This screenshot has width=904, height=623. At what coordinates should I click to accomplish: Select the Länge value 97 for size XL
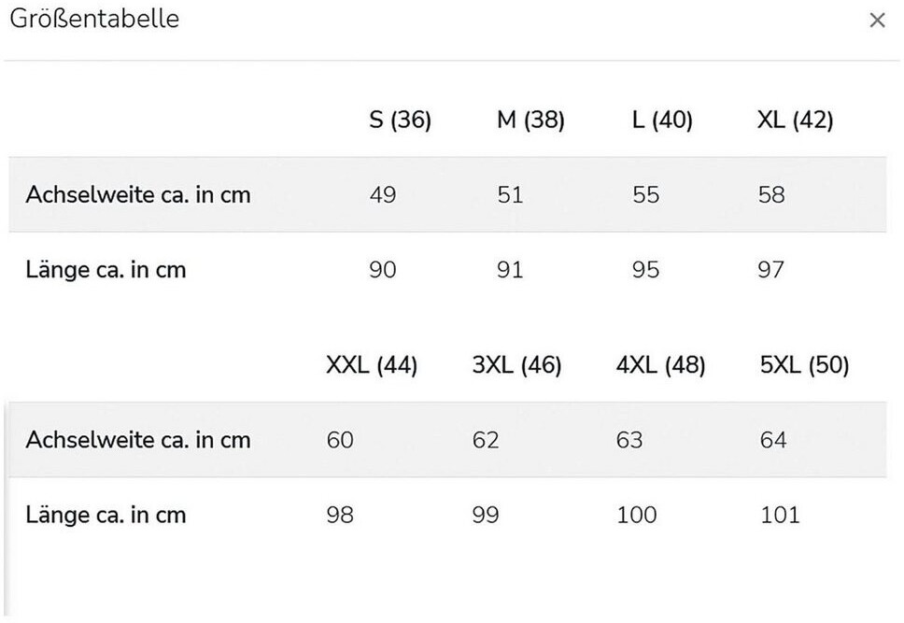pyautogui.click(x=771, y=270)
